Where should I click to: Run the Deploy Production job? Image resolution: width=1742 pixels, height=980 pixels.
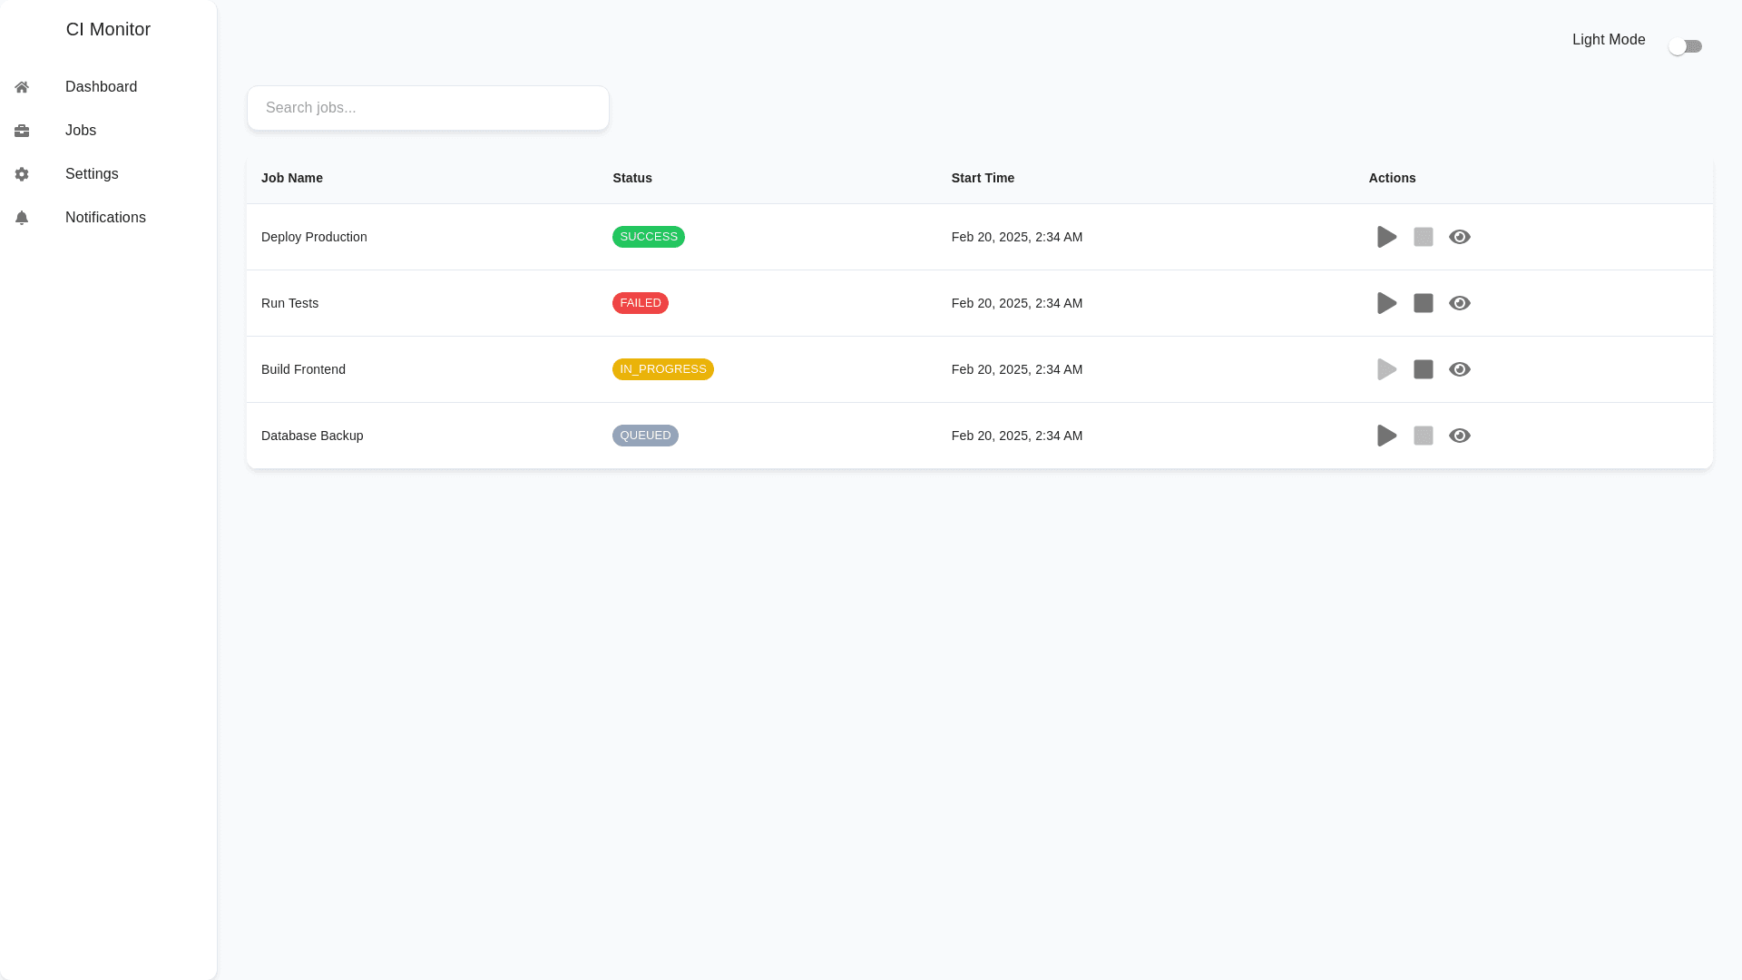point(1386,237)
